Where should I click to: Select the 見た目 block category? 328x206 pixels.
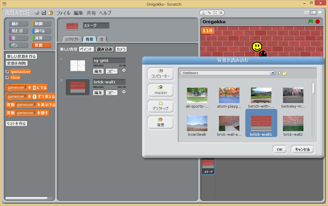[18, 31]
